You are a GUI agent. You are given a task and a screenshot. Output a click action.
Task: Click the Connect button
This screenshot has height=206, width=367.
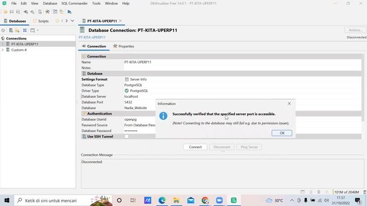pyautogui.click(x=195, y=147)
